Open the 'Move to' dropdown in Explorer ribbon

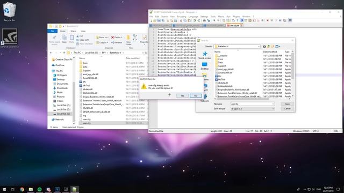pyautogui.click(x=102, y=38)
